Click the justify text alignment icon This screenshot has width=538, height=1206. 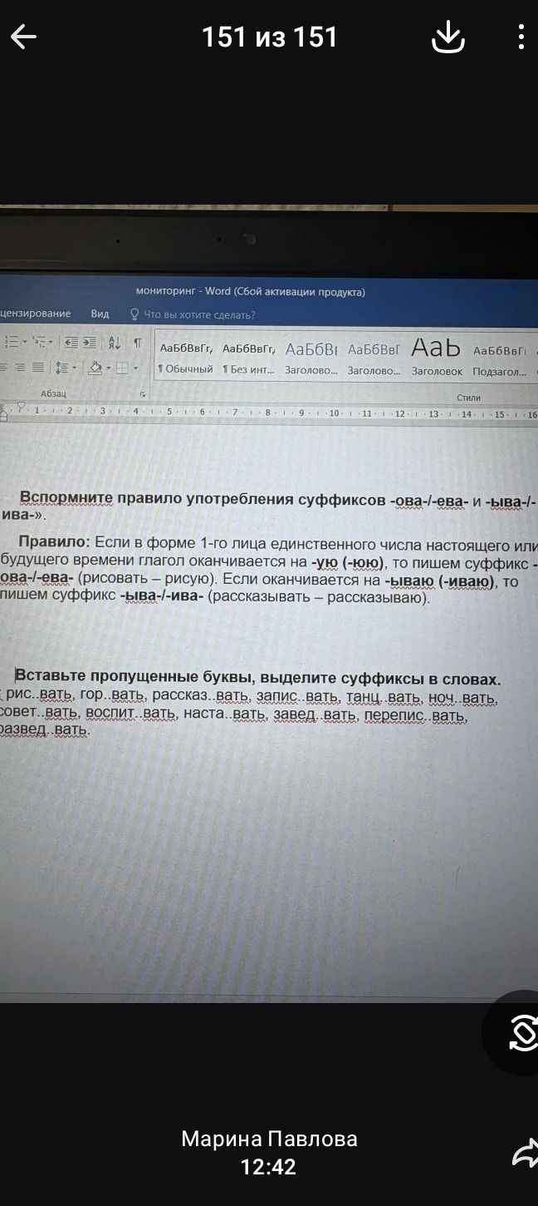pos(38,367)
